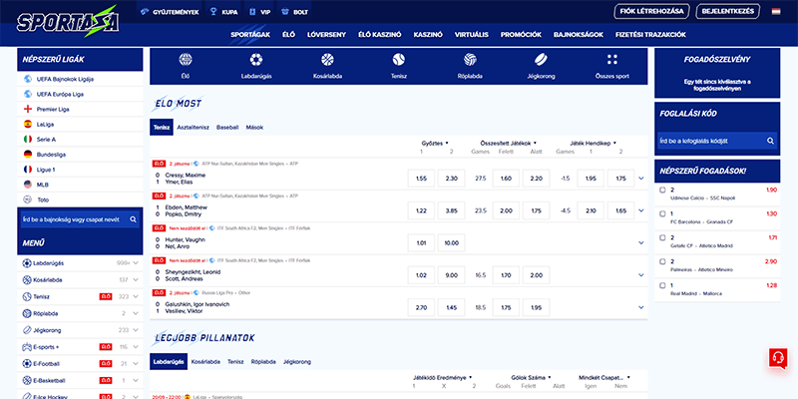
Task: Open the Összes sport grid icon
Action: (612, 60)
